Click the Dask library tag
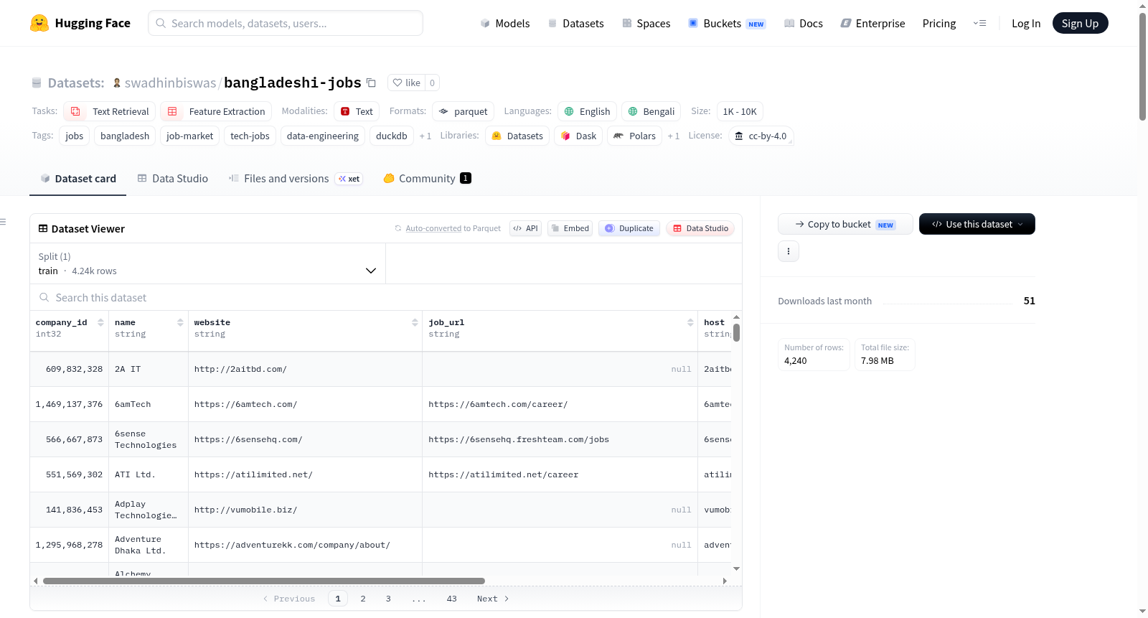 pos(578,136)
